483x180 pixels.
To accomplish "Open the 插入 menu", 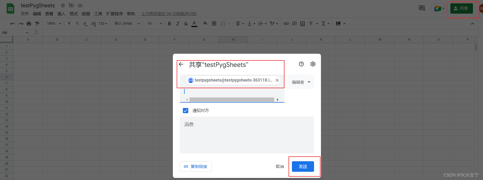I will [x=61, y=14].
